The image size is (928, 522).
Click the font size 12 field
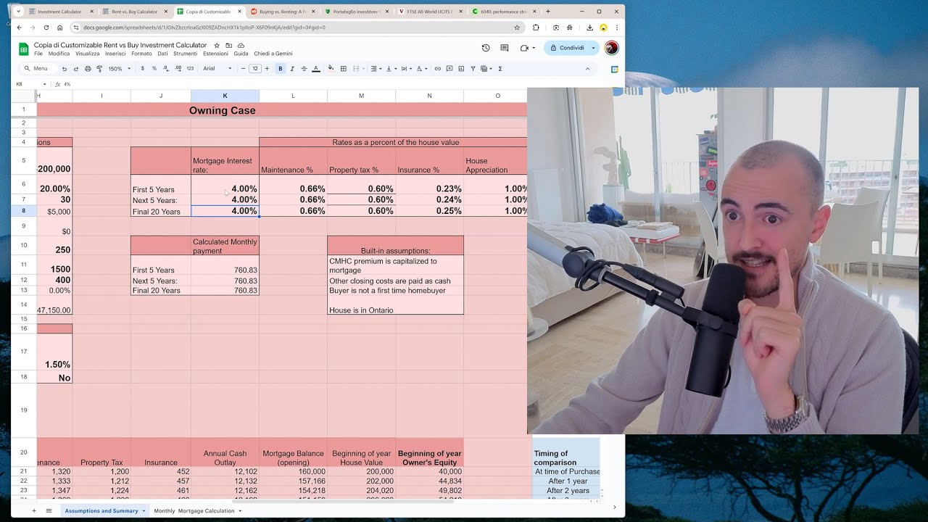point(255,69)
